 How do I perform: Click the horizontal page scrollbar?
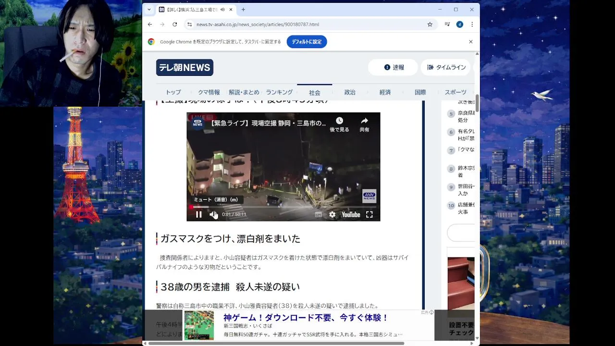(276, 343)
